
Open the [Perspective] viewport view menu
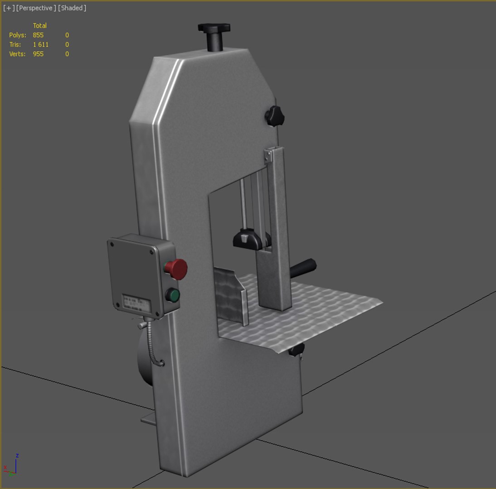point(36,8)
